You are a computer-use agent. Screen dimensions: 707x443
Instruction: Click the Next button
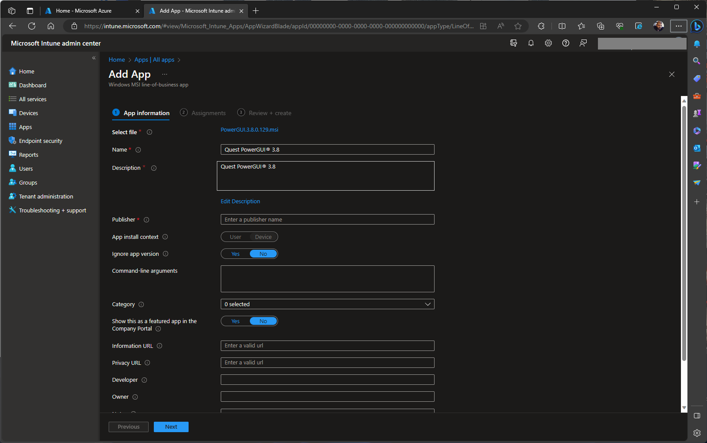[x=171, y=427]
